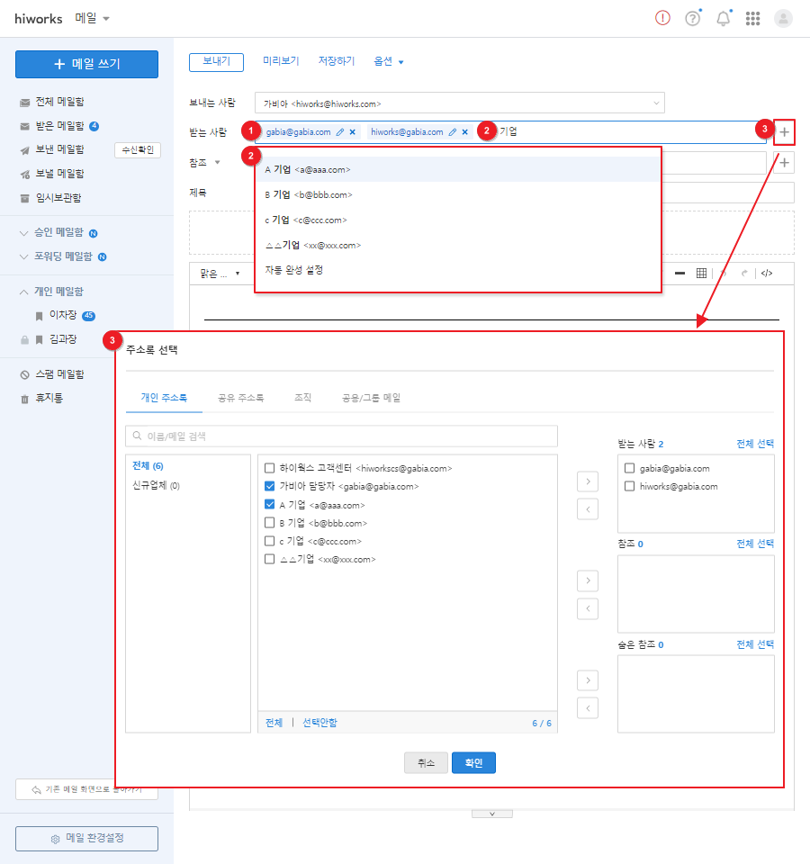The height and width of the screenshot is (864, 810).
Task: Click plus icon beside recipient field
Action: 785,132
